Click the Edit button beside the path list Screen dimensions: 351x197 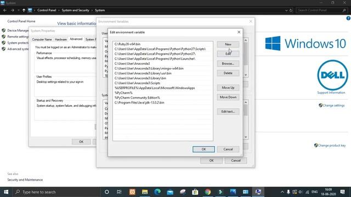pos(228,54)
